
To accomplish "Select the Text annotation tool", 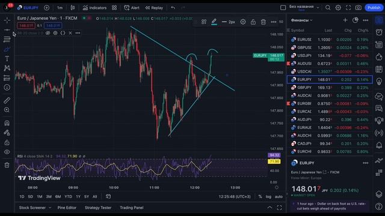I will tap(7, 59).
